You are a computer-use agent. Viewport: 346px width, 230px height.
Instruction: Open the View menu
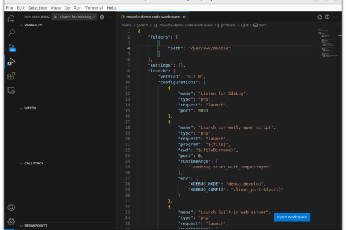55,8
